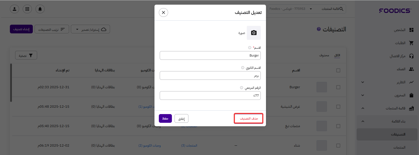Viewport: 419px width, 155px height.
Task: Click the camera icon to upload image
Action: click(x=253, y=33)
